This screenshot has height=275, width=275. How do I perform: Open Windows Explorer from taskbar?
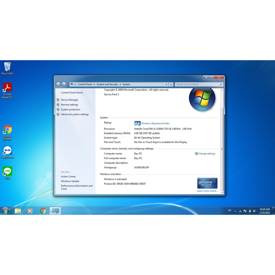(18, 211)
